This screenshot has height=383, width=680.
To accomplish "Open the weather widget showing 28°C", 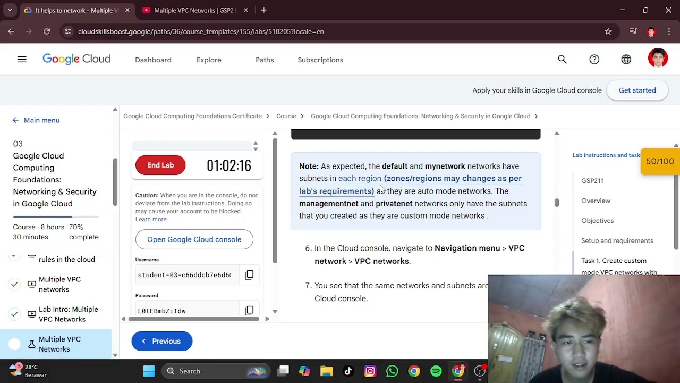I will coord(28,371).
